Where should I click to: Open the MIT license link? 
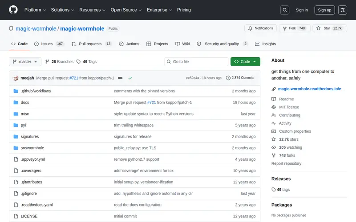tap(289, 107)
